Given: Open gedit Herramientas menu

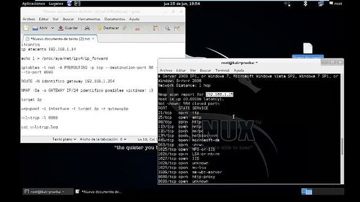Looking at the screenshot, I should (89, 19).
